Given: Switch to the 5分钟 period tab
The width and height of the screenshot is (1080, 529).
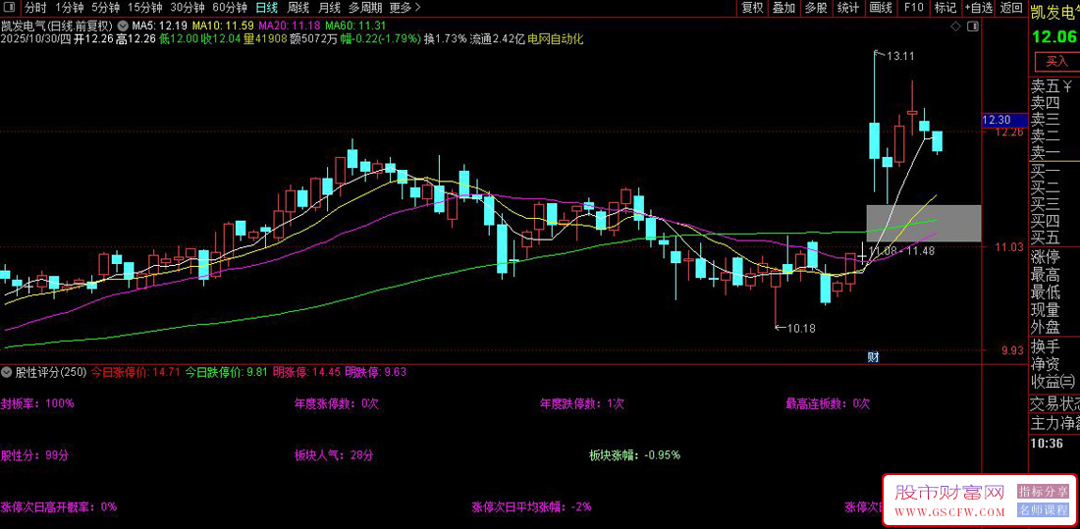Looking at the screenshot, I should click(105, 8).
